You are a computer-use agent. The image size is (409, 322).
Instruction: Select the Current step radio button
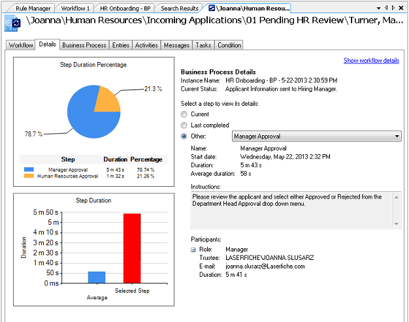point(184,114)
